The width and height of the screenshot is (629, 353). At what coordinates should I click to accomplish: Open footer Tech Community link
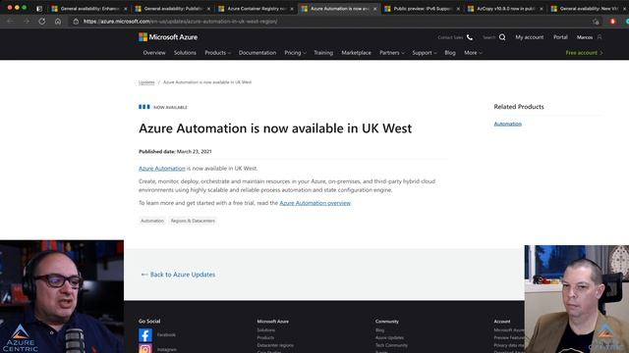point(391,345)
